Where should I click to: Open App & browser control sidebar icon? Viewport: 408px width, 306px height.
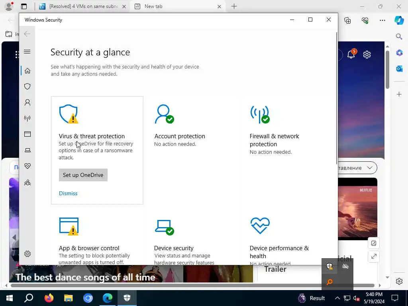pos(27,134)
